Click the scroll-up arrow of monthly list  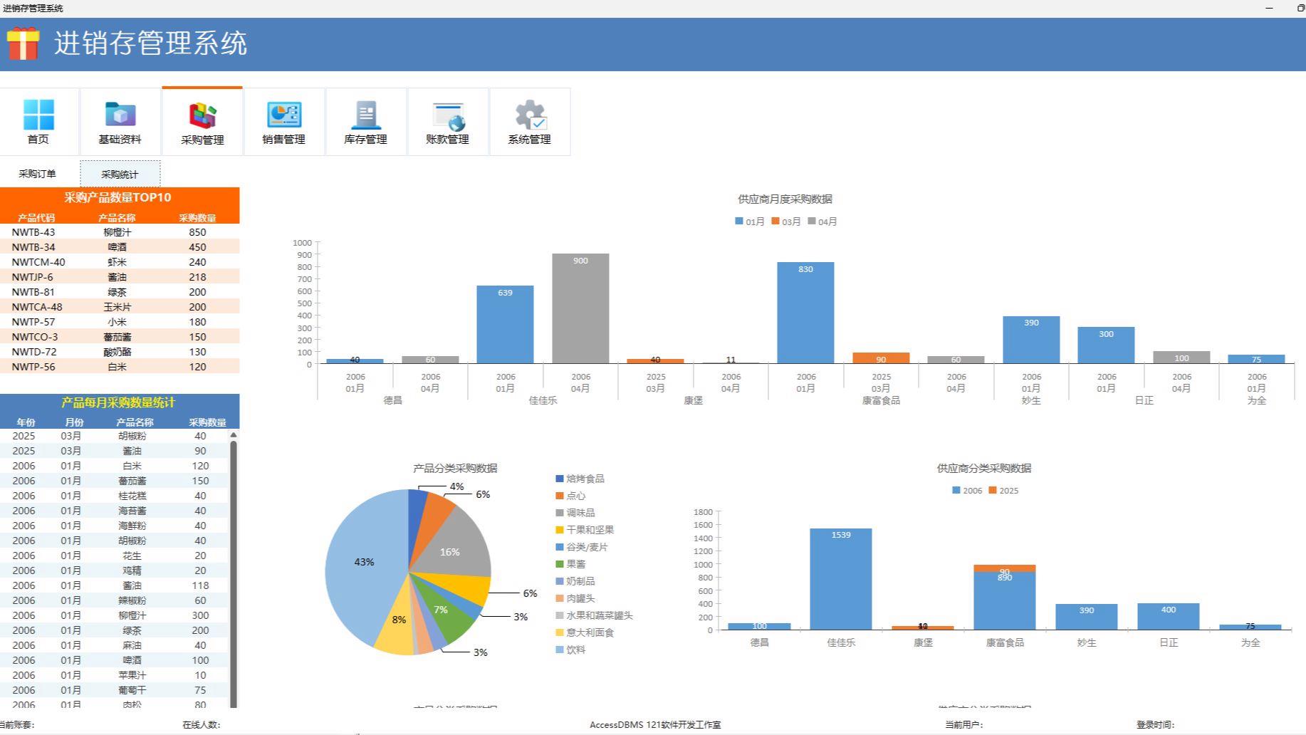pyautogui.click(x=234, y=434)
